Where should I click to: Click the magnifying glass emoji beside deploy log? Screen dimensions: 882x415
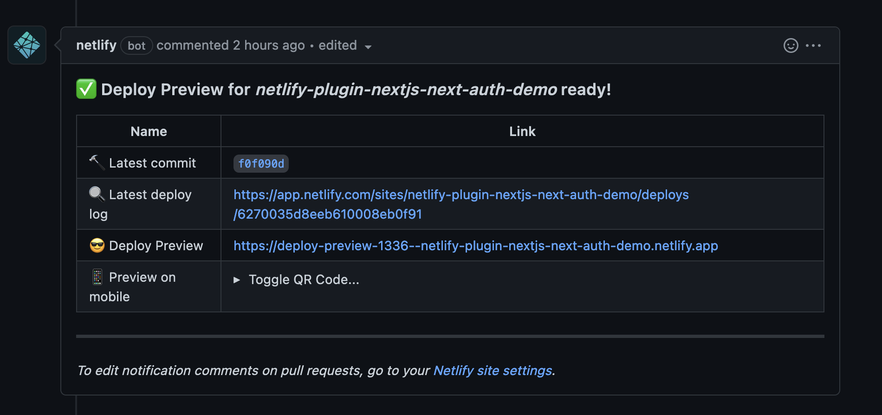(97, 194)
